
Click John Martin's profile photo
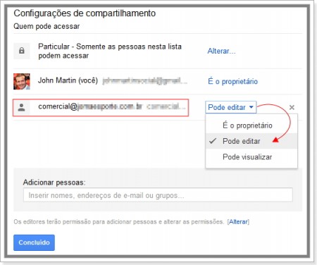[x=22, y=82]
